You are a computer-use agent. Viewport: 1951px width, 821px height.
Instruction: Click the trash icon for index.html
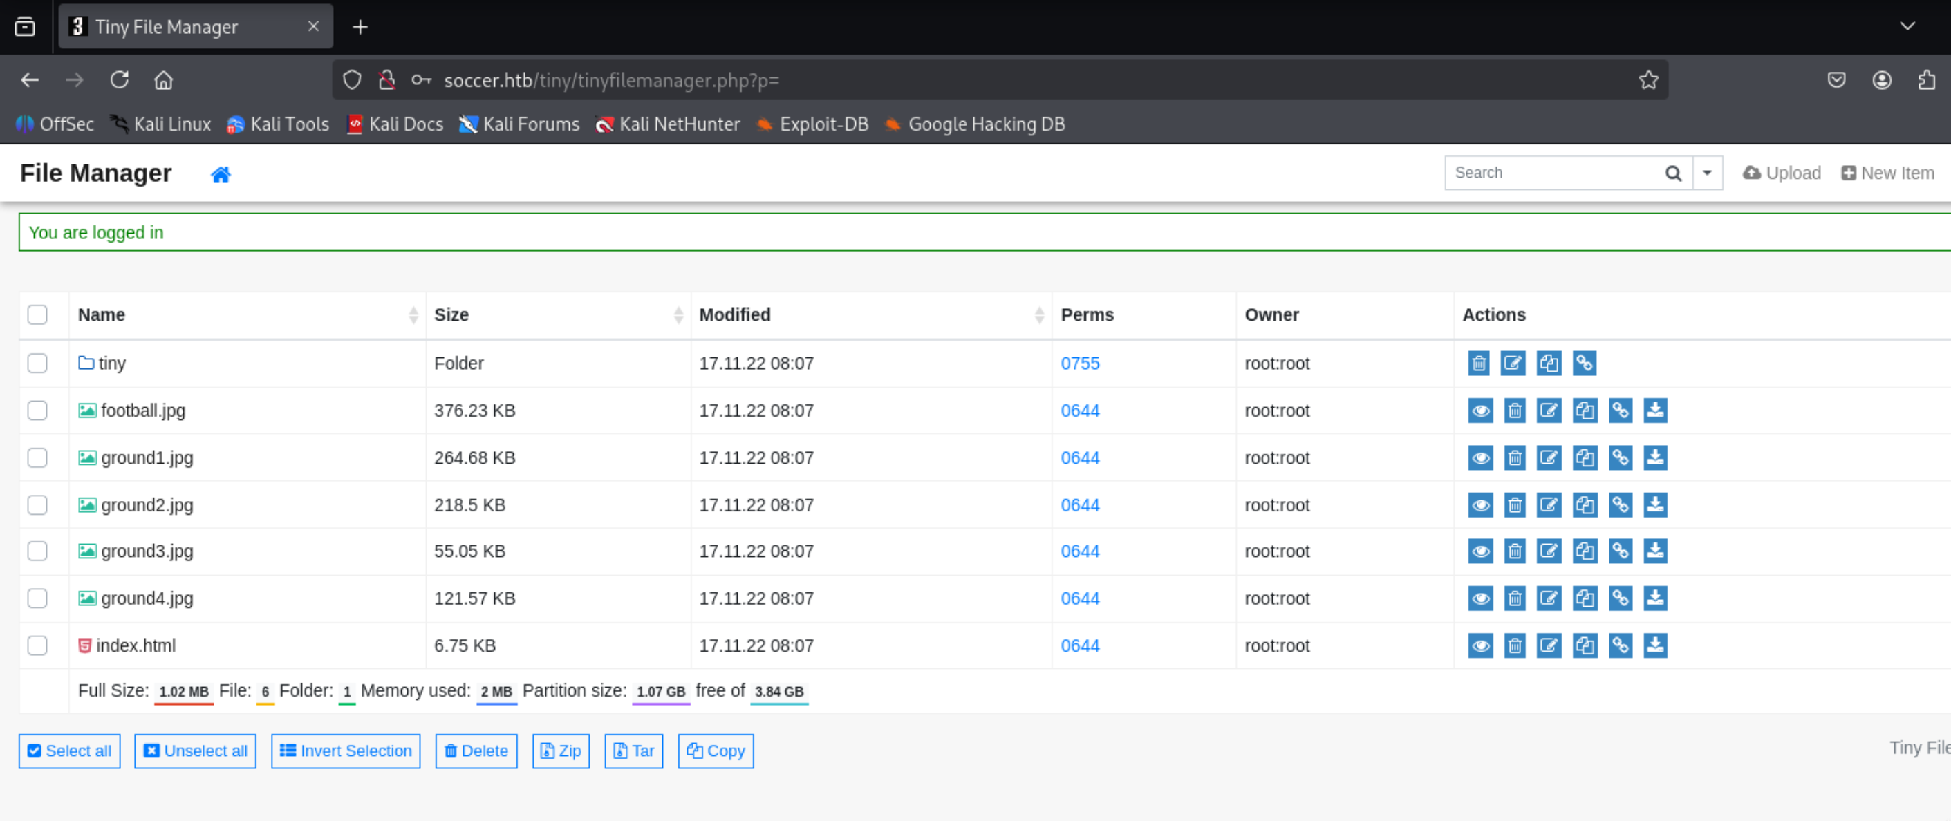click(x=1514, y=645)
